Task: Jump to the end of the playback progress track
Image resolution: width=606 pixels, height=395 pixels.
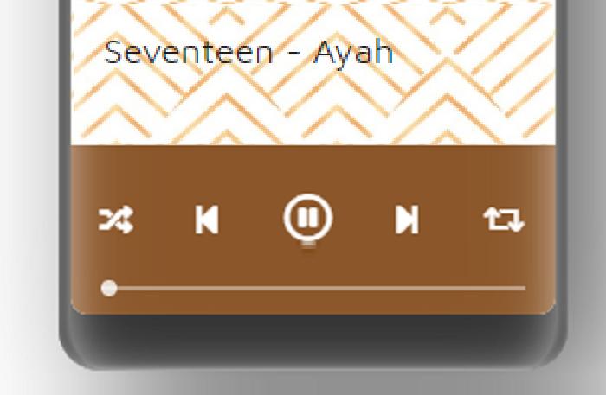Action: tap(524, 288)
